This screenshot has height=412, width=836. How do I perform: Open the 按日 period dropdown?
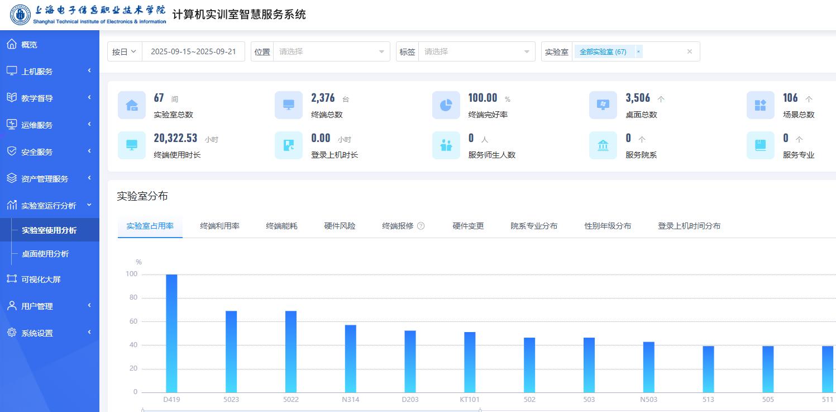pos(125,51)
